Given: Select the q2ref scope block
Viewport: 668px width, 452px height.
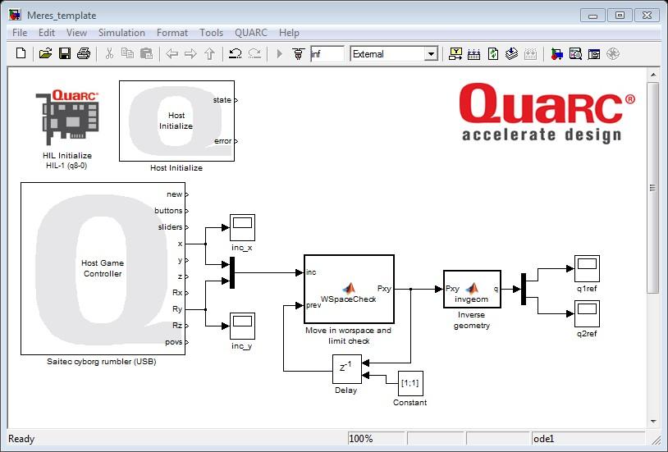Looking at the screenshot, I should pos(587,314).
